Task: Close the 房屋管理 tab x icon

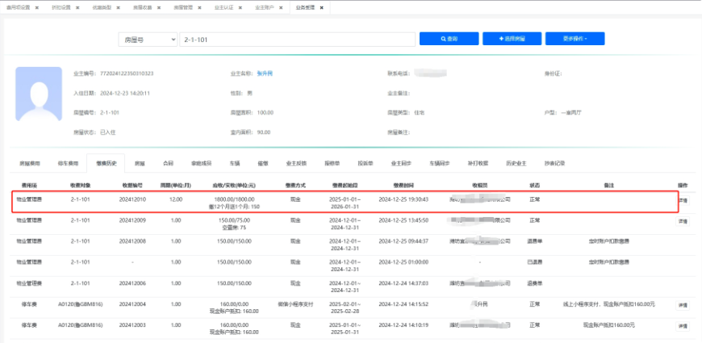Action: 200,6
